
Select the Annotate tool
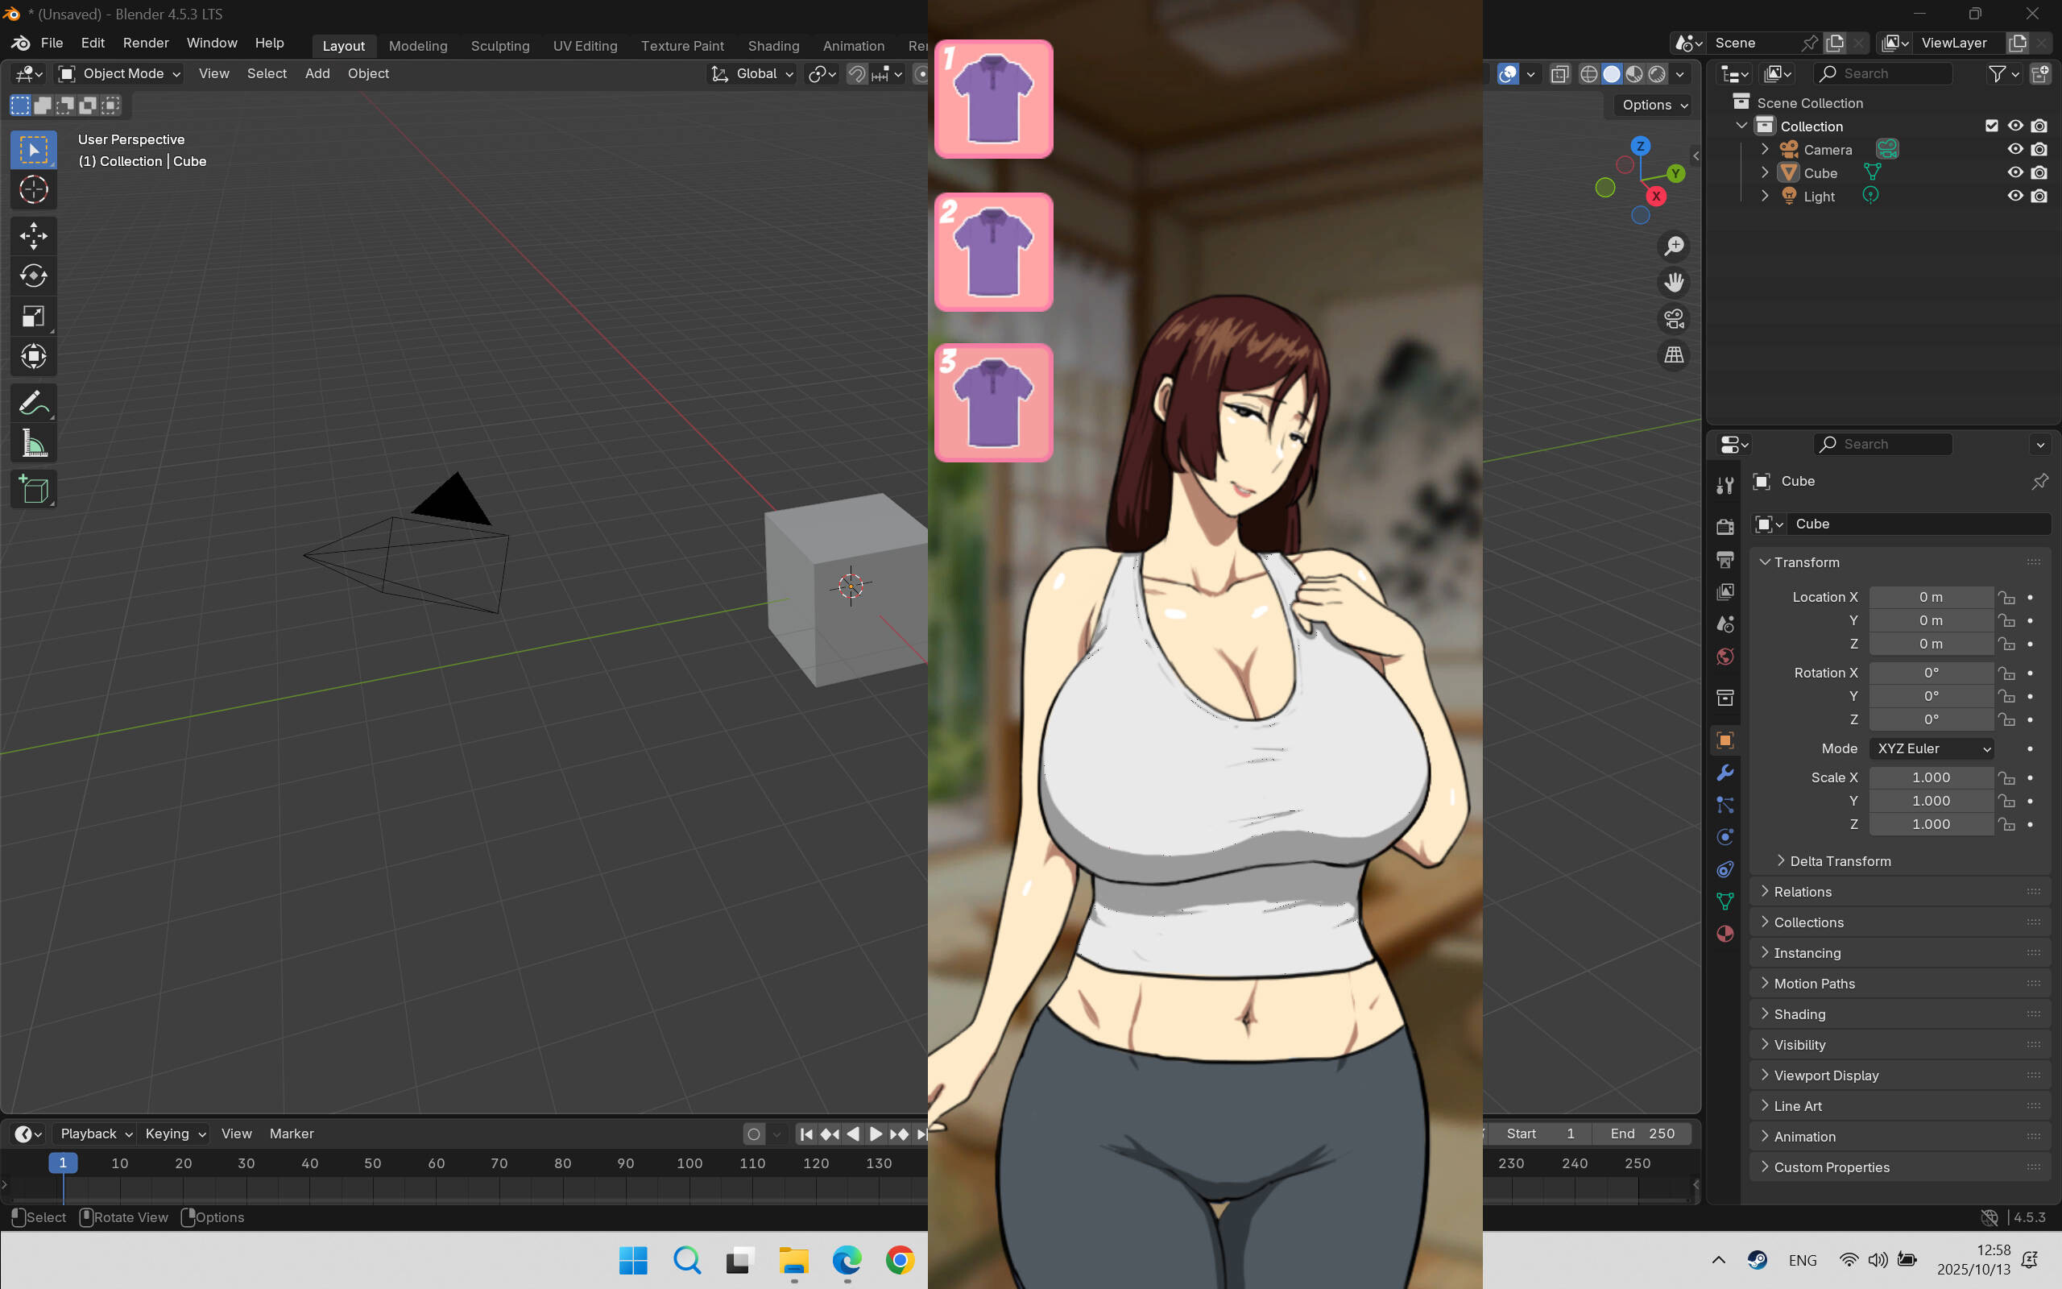coord(33,402)
